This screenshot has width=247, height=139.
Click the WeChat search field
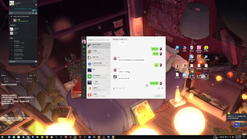coord(97,40)
